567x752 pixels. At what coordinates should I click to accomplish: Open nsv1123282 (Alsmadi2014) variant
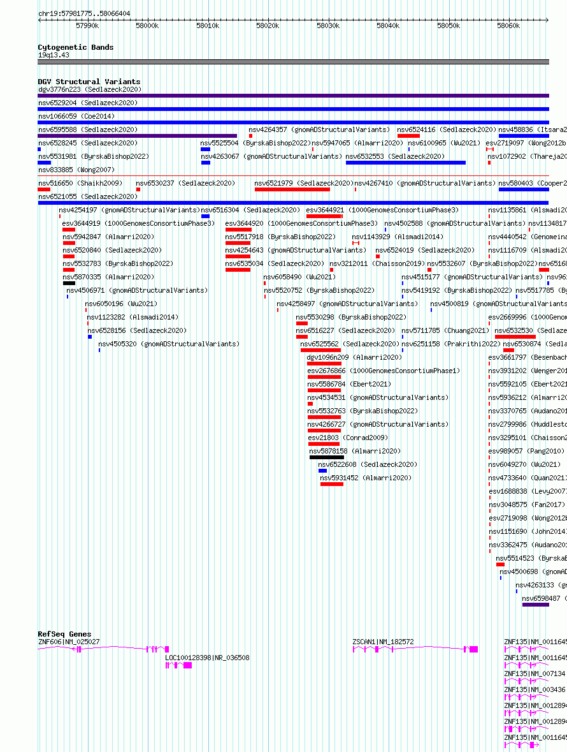coord(133,318)
